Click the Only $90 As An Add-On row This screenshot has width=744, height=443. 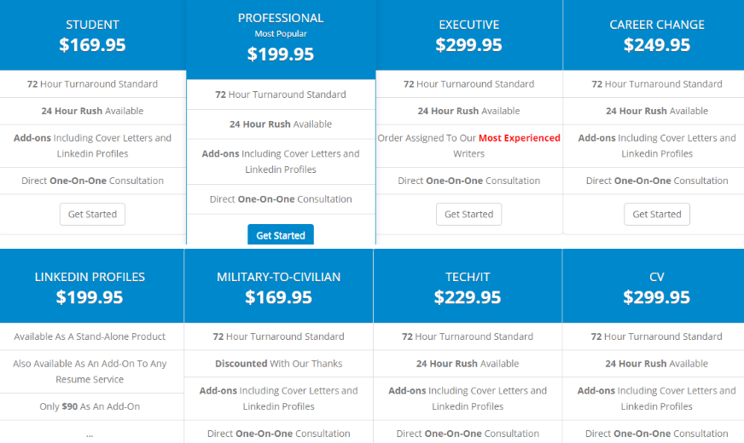pos(90,406)
